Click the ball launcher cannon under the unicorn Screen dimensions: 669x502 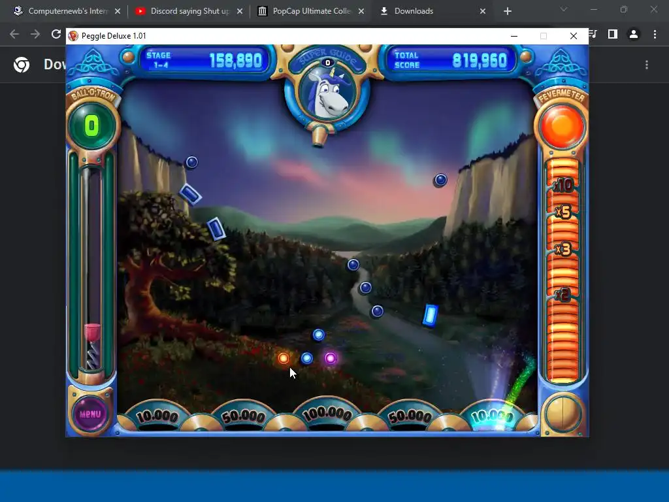[x=319, y=136]
